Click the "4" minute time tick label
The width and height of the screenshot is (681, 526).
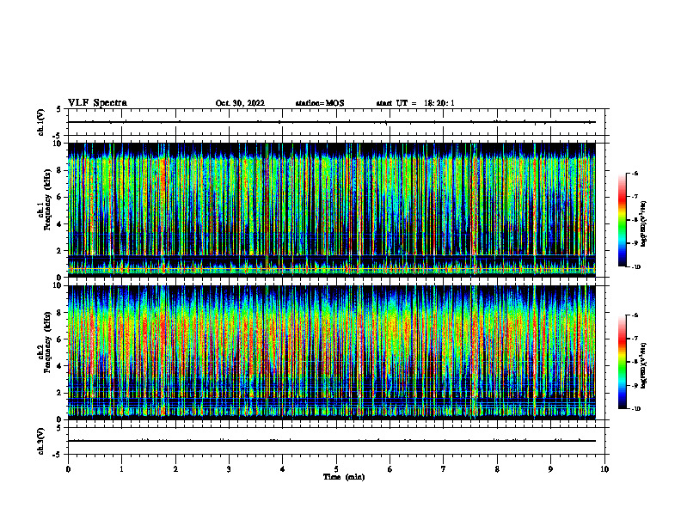click(x=283, y=469)
